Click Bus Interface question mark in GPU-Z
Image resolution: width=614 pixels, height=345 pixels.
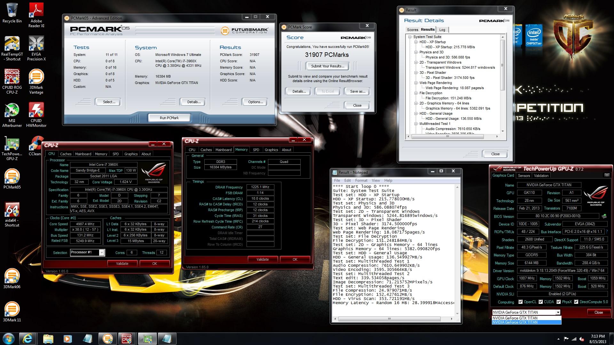(607, 232)
